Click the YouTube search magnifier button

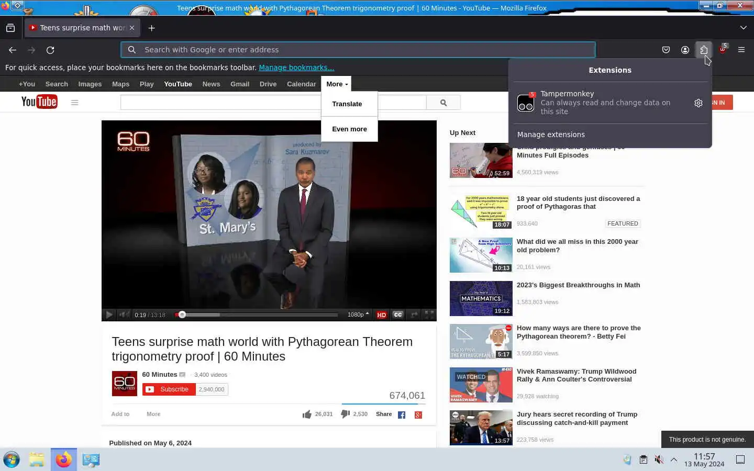[x=443, y=103]
